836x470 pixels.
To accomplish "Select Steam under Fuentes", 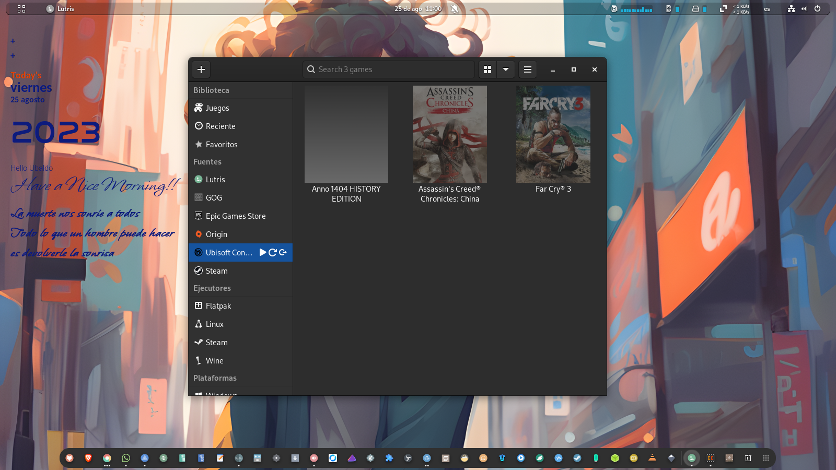I will coord(240,271).
